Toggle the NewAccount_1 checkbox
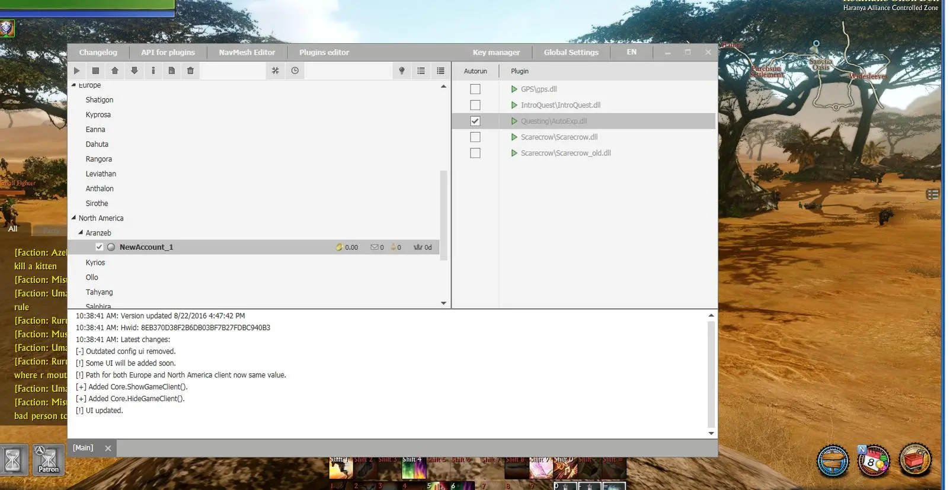This screenshot has width=950, height=490. click(99, 247)
